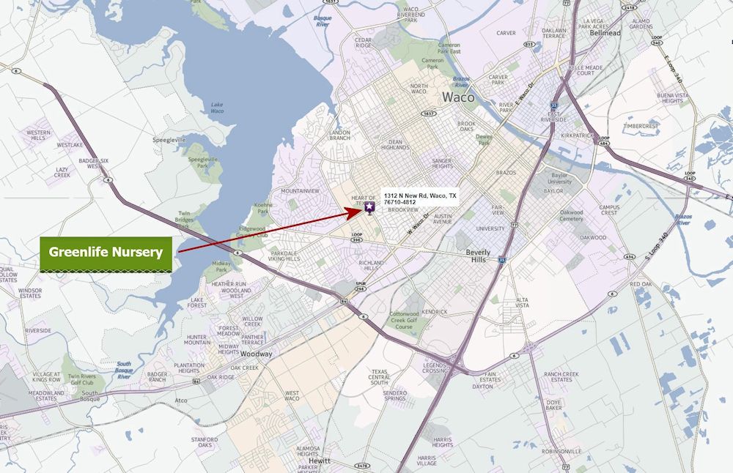The image size is (733, 473).
Task: Click the Hewitt town label
Action: pyautogui.click(x=320, y=461)
